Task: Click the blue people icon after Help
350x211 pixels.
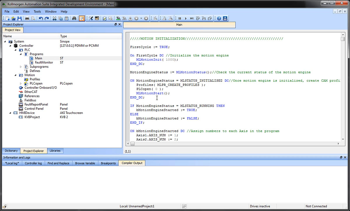Action: pyautogui.click(x=225, y=18)
